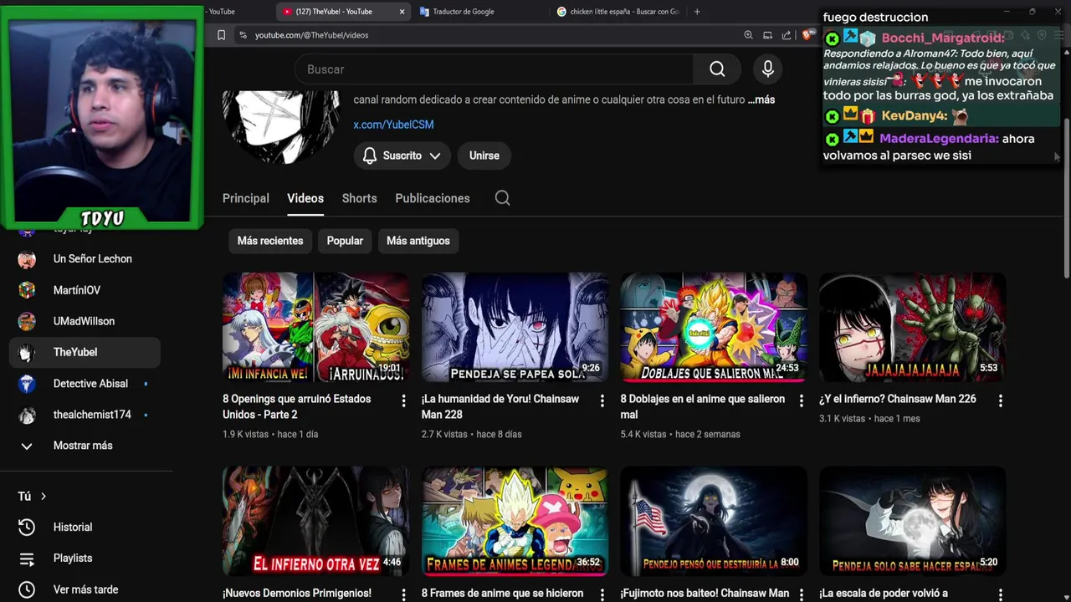Click TheYubel channel profile picture
Screen dimensions: 1071x602
pyautogui.click(x=281, y=127)
